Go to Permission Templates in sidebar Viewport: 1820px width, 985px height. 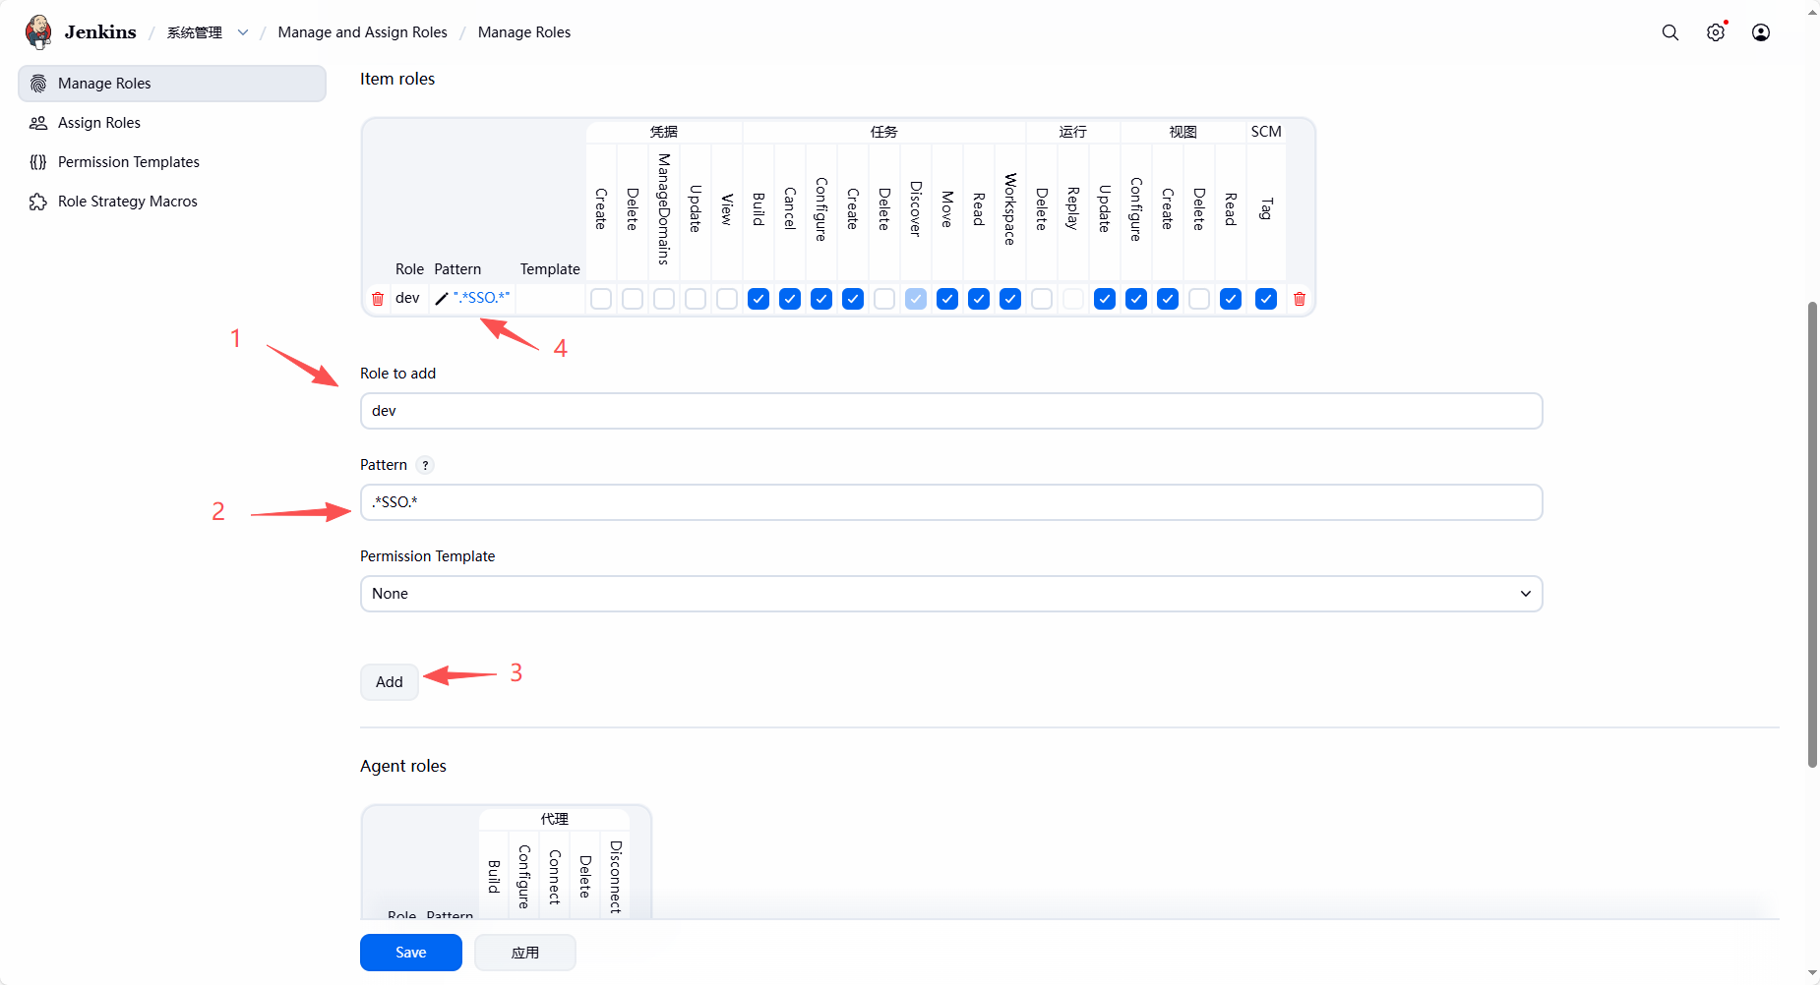coord(128,162)
